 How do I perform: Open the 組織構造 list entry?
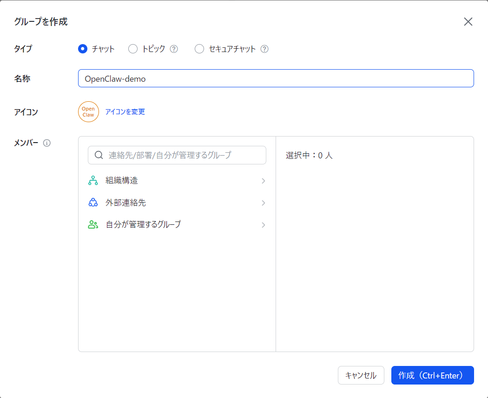[x=177, y=181]
